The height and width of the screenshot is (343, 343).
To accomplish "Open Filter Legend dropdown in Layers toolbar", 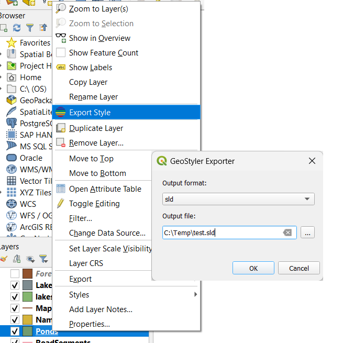I will [x=43, y=259].
